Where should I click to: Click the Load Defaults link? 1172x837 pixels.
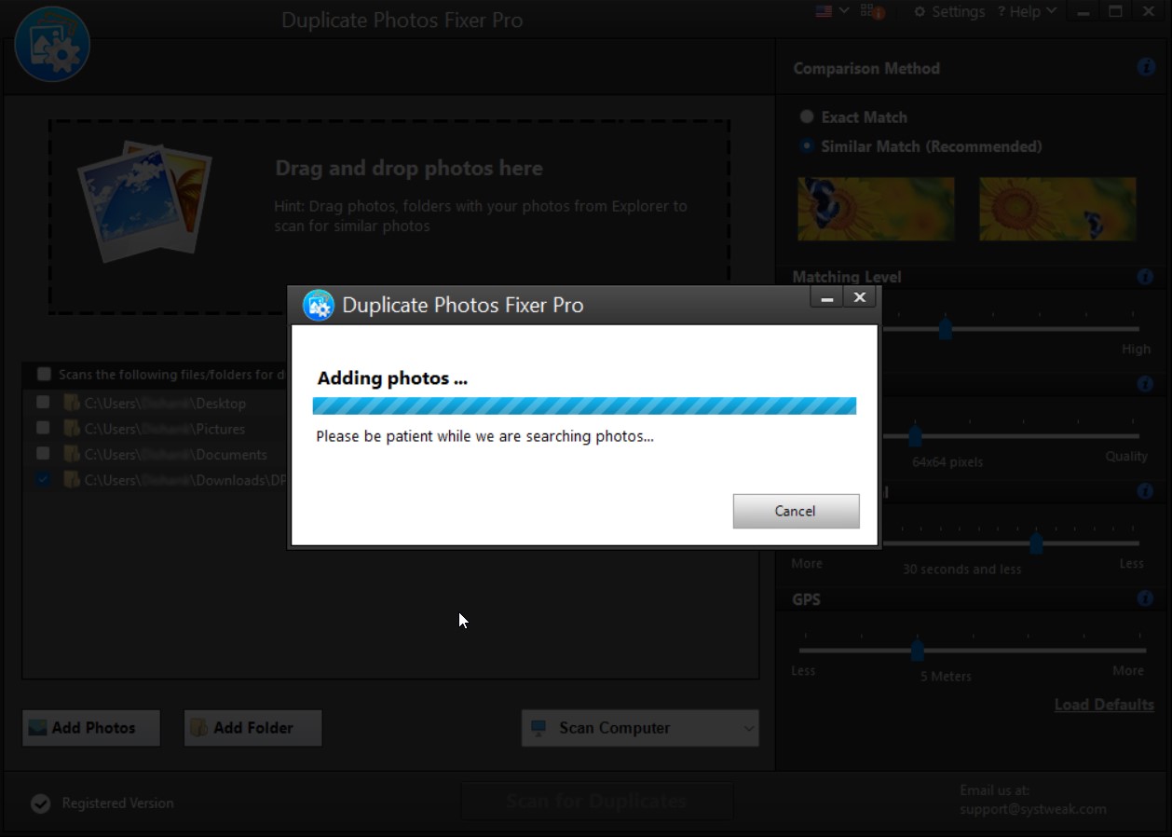[x=1103, y=705]
